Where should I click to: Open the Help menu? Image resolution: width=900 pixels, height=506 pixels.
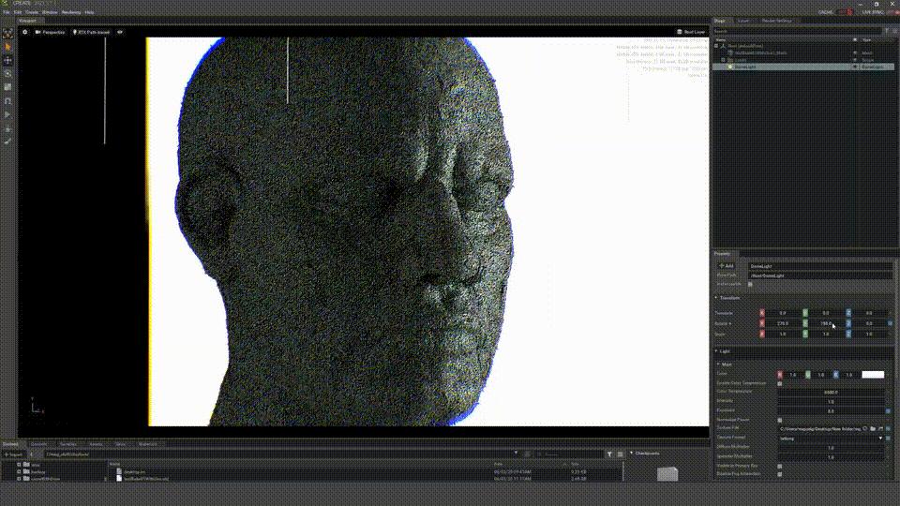pos(89,12)
